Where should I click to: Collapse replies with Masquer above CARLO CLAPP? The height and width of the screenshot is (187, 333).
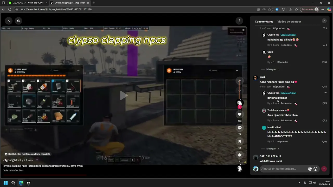[x=273, y=149]
